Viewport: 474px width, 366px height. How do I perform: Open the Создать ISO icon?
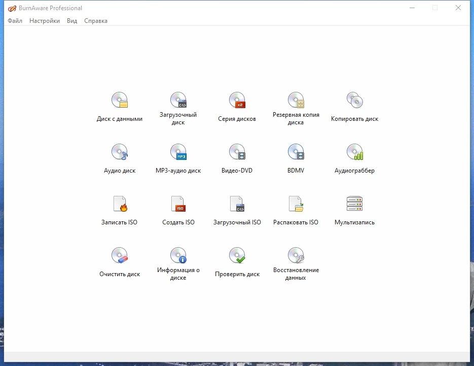pyautogui.click(x=178, y=204)
